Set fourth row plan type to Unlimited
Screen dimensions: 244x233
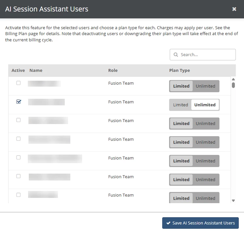205,142
